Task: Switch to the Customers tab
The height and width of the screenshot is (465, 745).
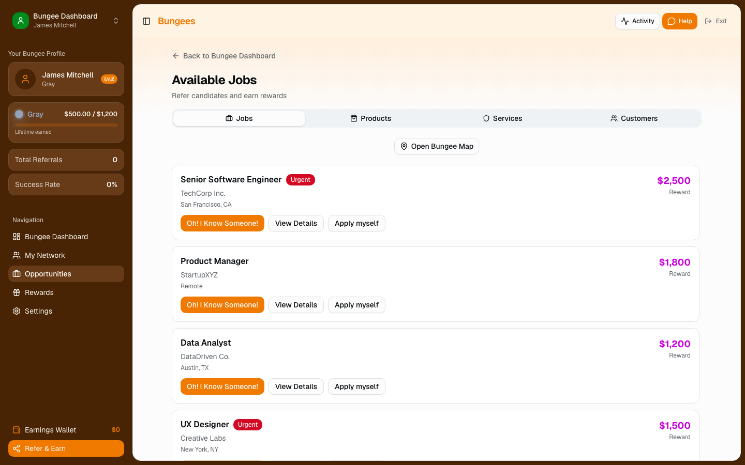Action: [x=634, y=118]
